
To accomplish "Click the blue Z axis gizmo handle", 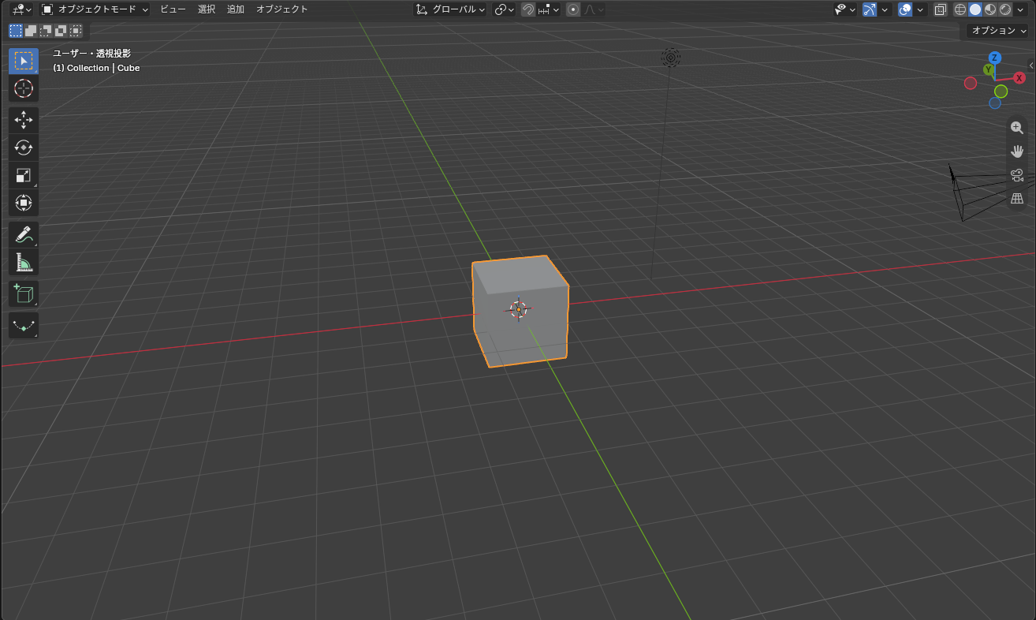I will (995, 58).
